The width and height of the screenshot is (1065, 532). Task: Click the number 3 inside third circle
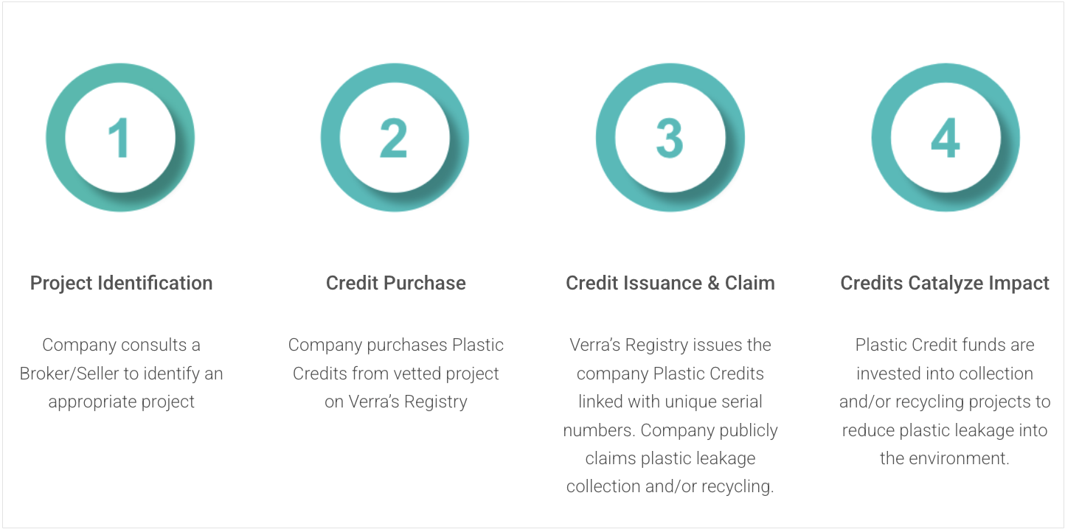670,138
